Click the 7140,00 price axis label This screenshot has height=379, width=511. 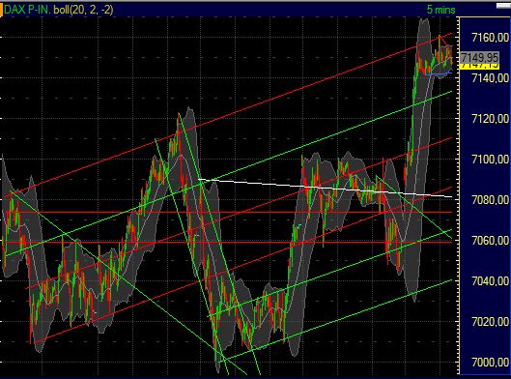(490, 78)
